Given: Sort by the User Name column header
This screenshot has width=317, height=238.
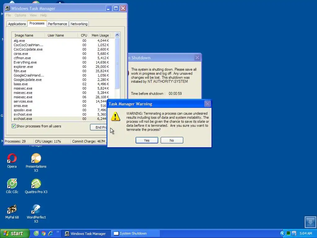Looking at the screenshot, I should coord(62,35).
